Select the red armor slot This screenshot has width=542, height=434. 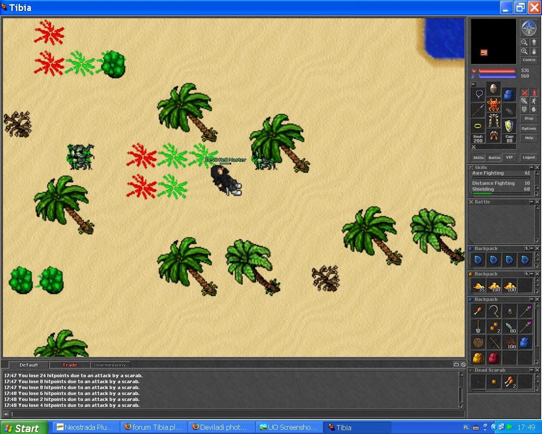(493, 105)
